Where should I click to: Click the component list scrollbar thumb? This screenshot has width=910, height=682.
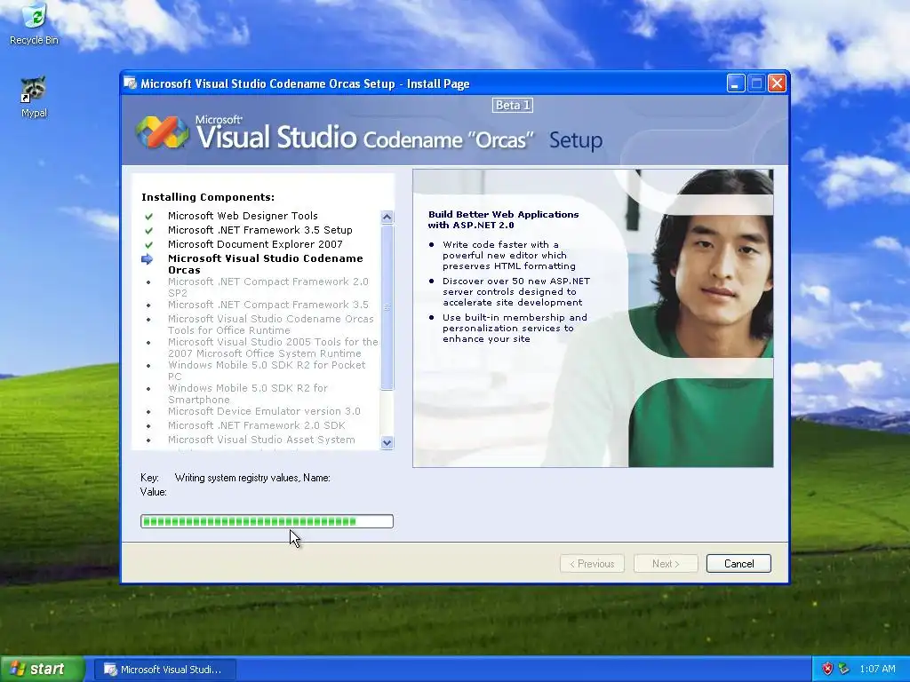click(x=387, y=306)
